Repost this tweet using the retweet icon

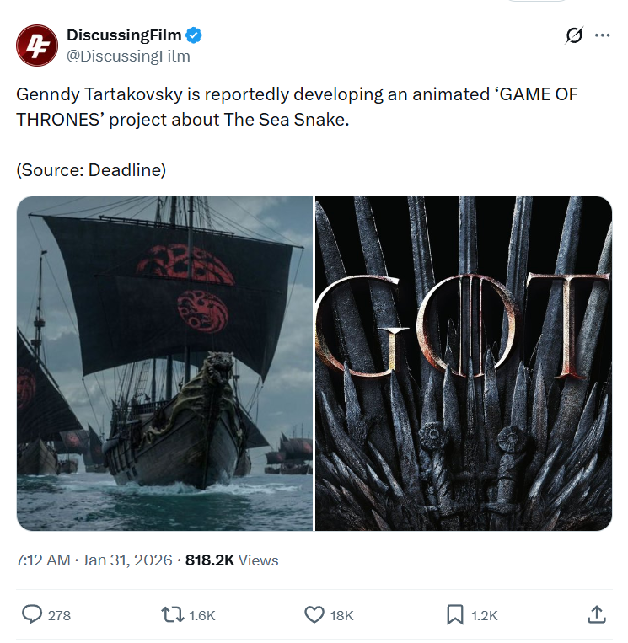172,615
